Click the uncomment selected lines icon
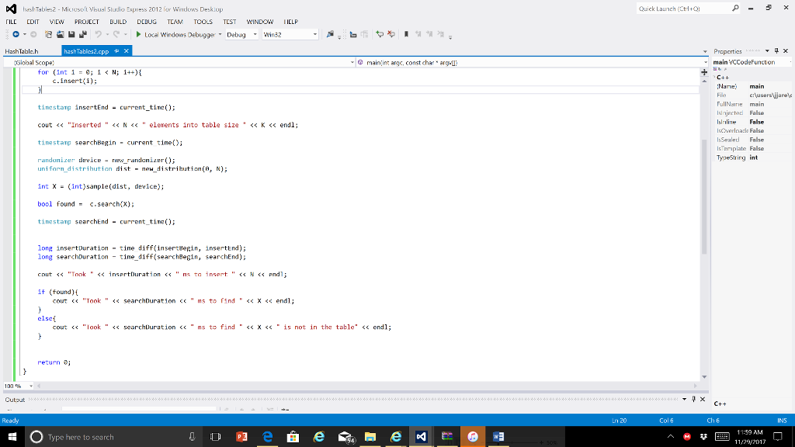795x447 pixels. tap(391, 34)
